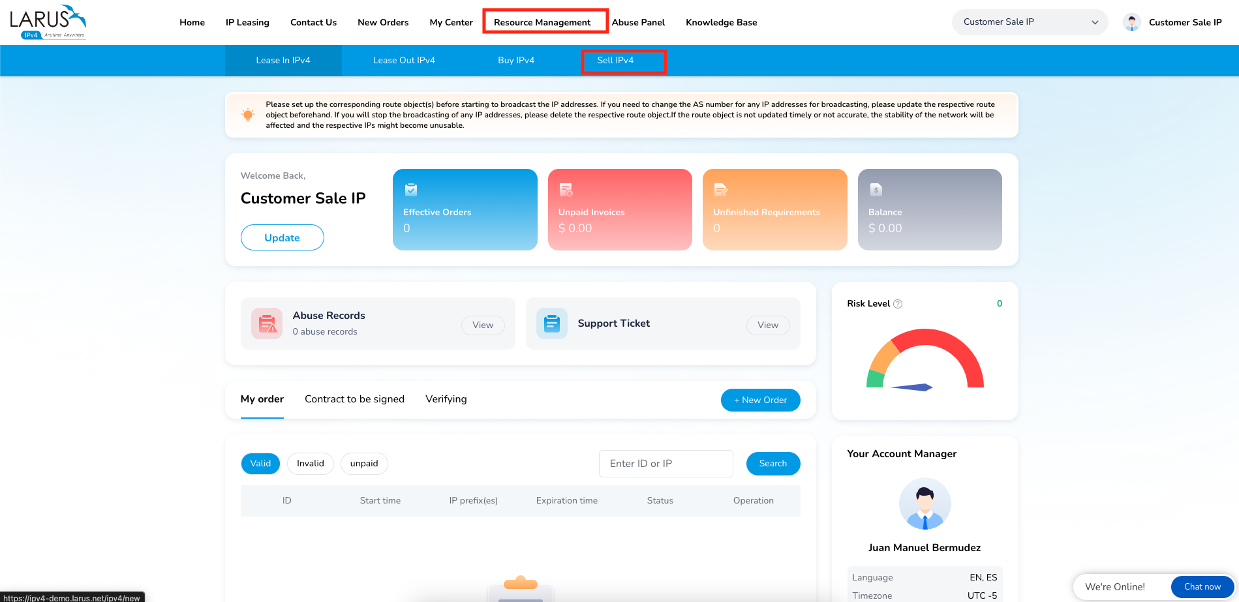The width and height of the screenshot is (1239, 602).
Task: Open the IP Leasing menu
Action: [x=247, y=22]
